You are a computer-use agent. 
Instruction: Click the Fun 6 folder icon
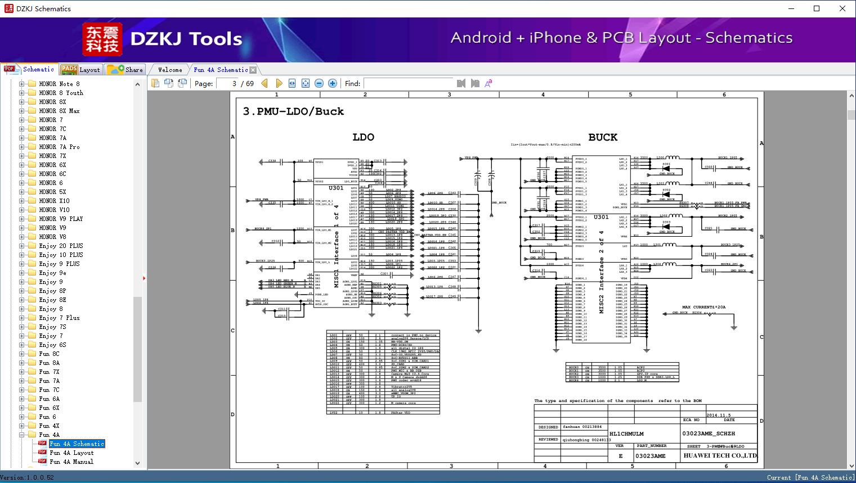32,417
